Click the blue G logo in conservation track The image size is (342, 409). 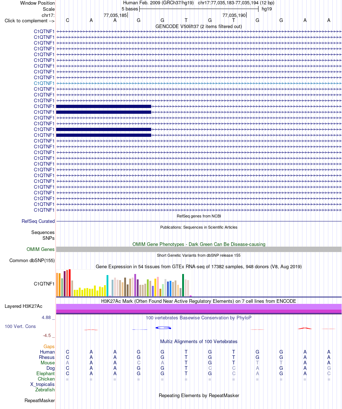[163, 328]
